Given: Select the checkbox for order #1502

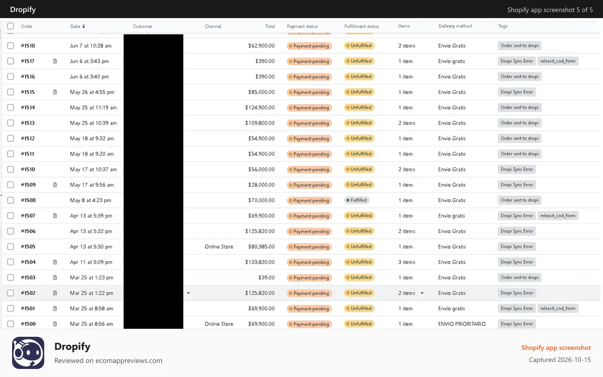Looking at the screenshot, I should pyautogui.click(x=11, y=293).
